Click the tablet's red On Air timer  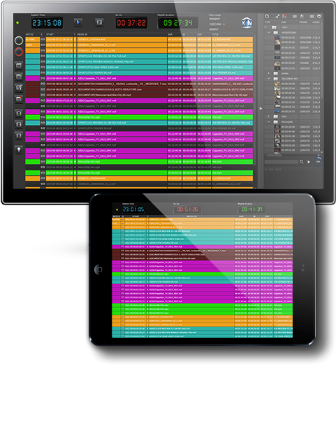(187, 209)
